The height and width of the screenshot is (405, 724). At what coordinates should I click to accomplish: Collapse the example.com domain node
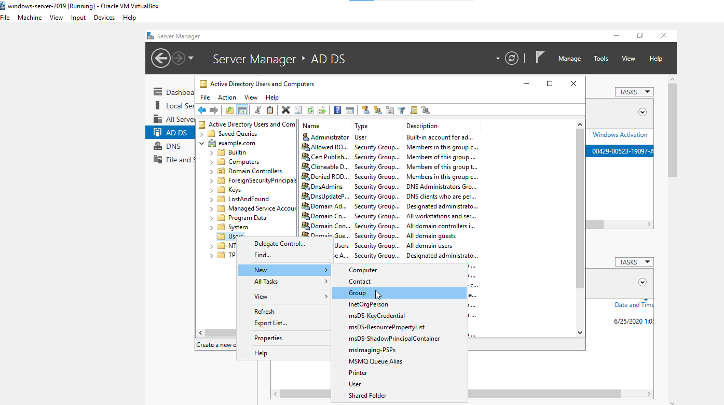click(202, 143)
